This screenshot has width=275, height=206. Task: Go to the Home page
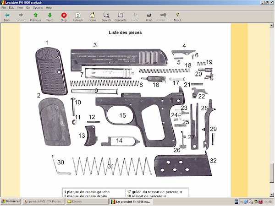92,17
